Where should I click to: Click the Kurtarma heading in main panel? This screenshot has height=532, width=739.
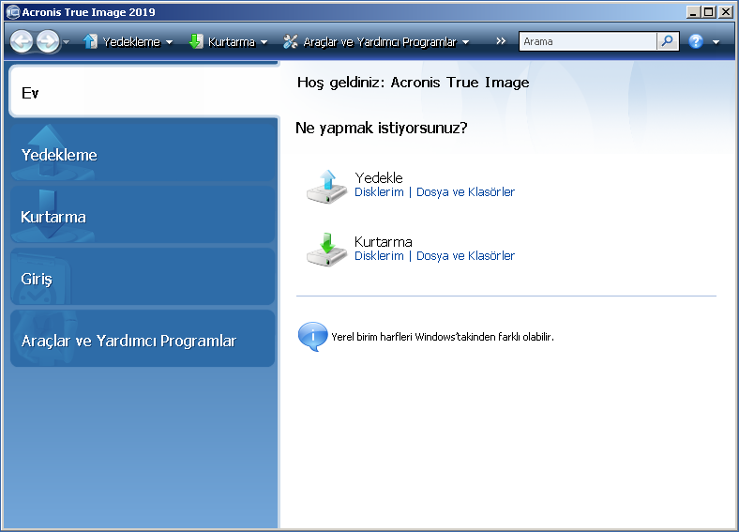pyautogui.click(x=384, y=242)
